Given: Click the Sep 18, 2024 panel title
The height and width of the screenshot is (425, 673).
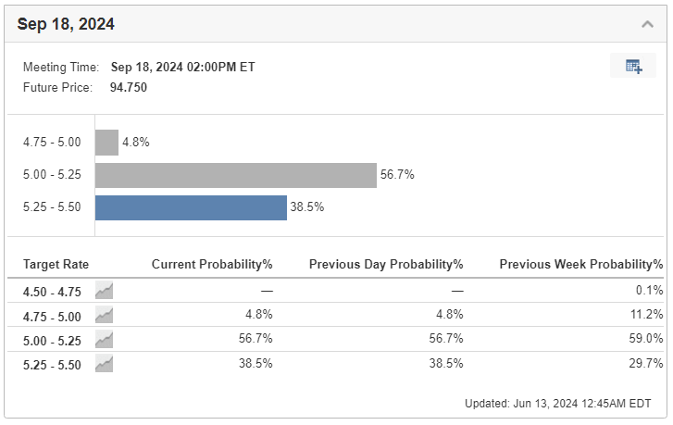Looking at the screenshot, I should (66, 24).
